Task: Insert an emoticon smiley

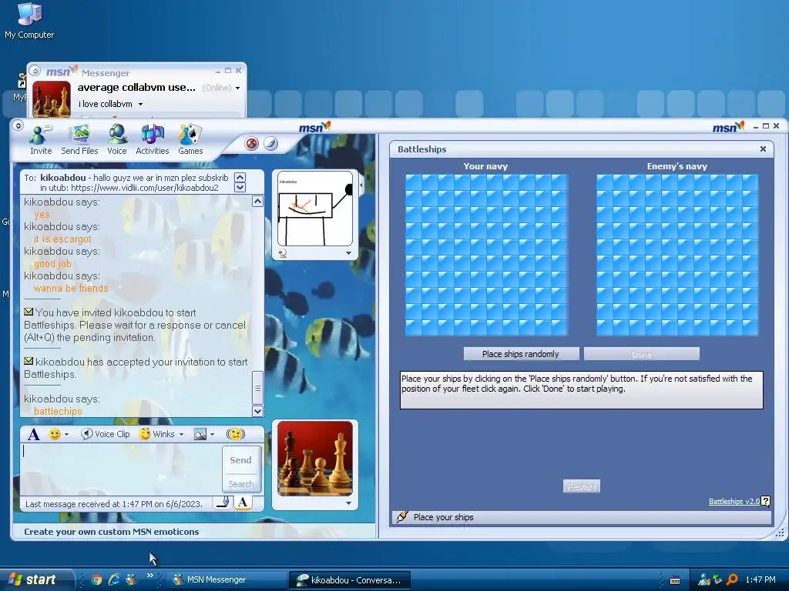Action: (55, 434)
